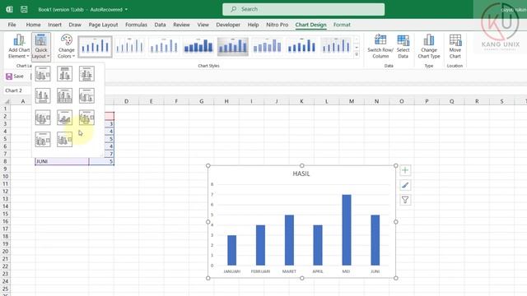527x296 pixels.
Task: Choose Layout 3 in Quick Layout gallery
Action: pyautogui.click(x=86, y=74)
